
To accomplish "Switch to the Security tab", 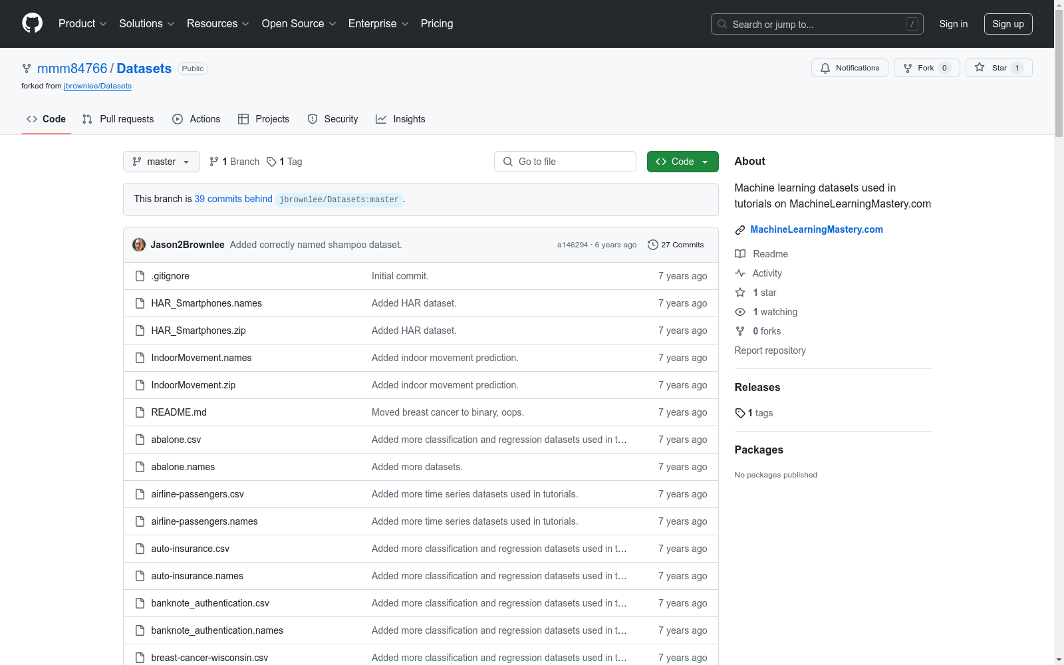I will (333, 119).
